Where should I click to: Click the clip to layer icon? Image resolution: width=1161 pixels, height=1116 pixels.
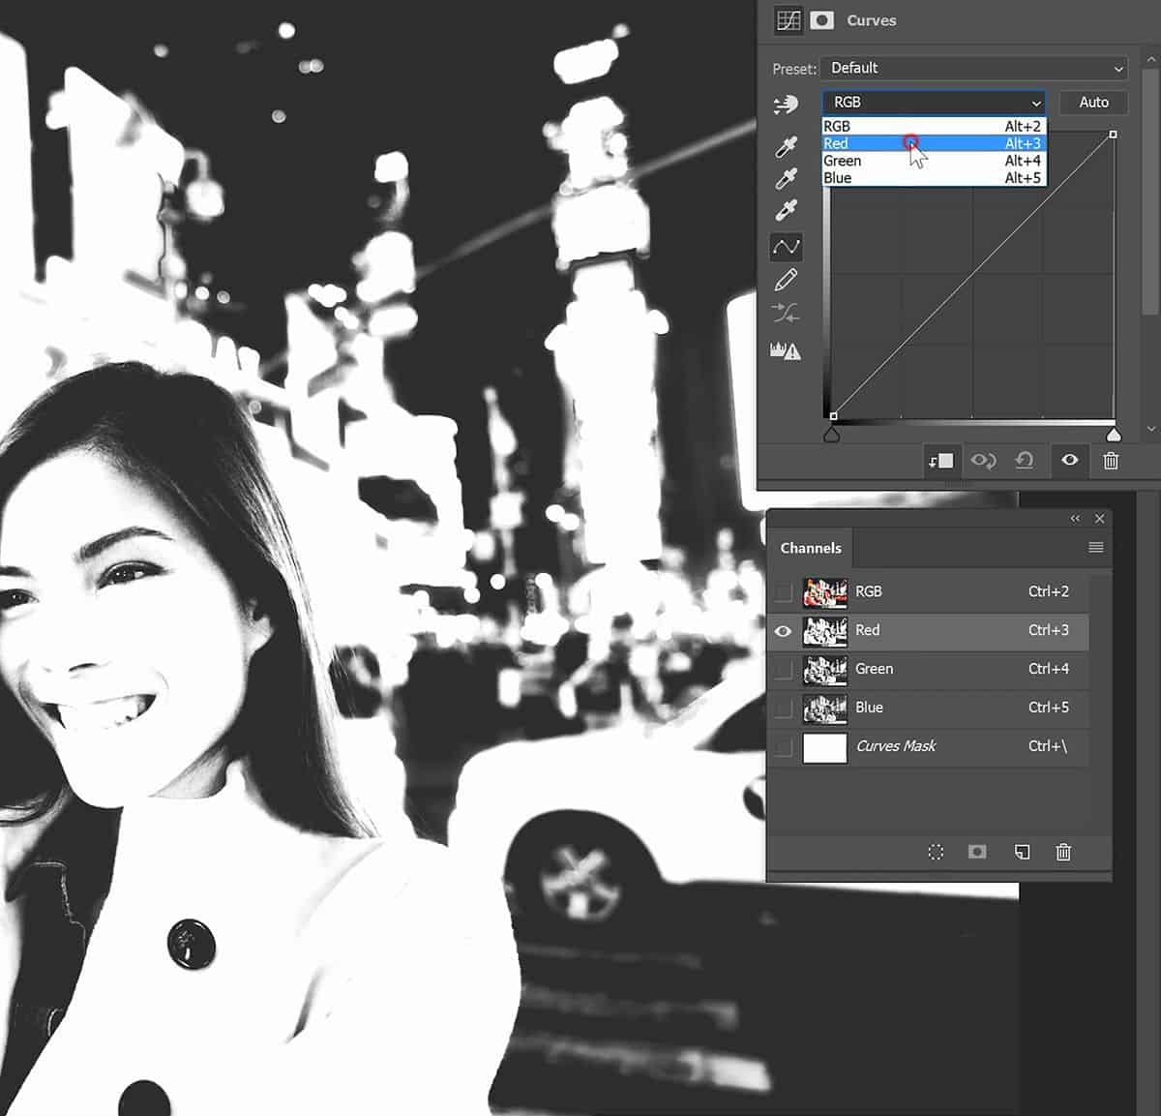click(x=939, y=461)
